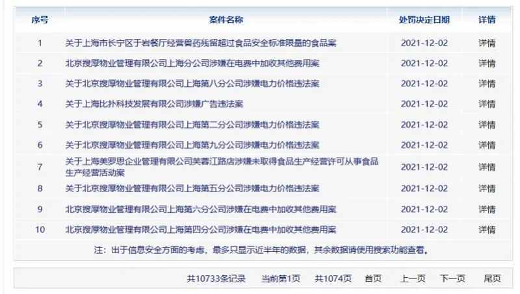Open 详情 for case number 8
This screenshot has width=520, height=294.
pos(486,189)
